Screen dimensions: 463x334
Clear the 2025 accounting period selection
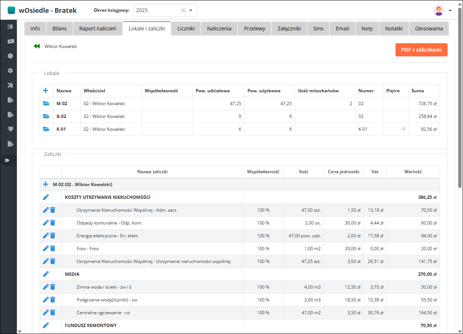pos(183,10)
